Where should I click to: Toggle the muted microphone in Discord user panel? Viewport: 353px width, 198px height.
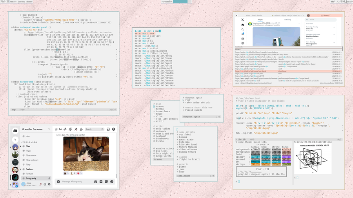point(40,184)
